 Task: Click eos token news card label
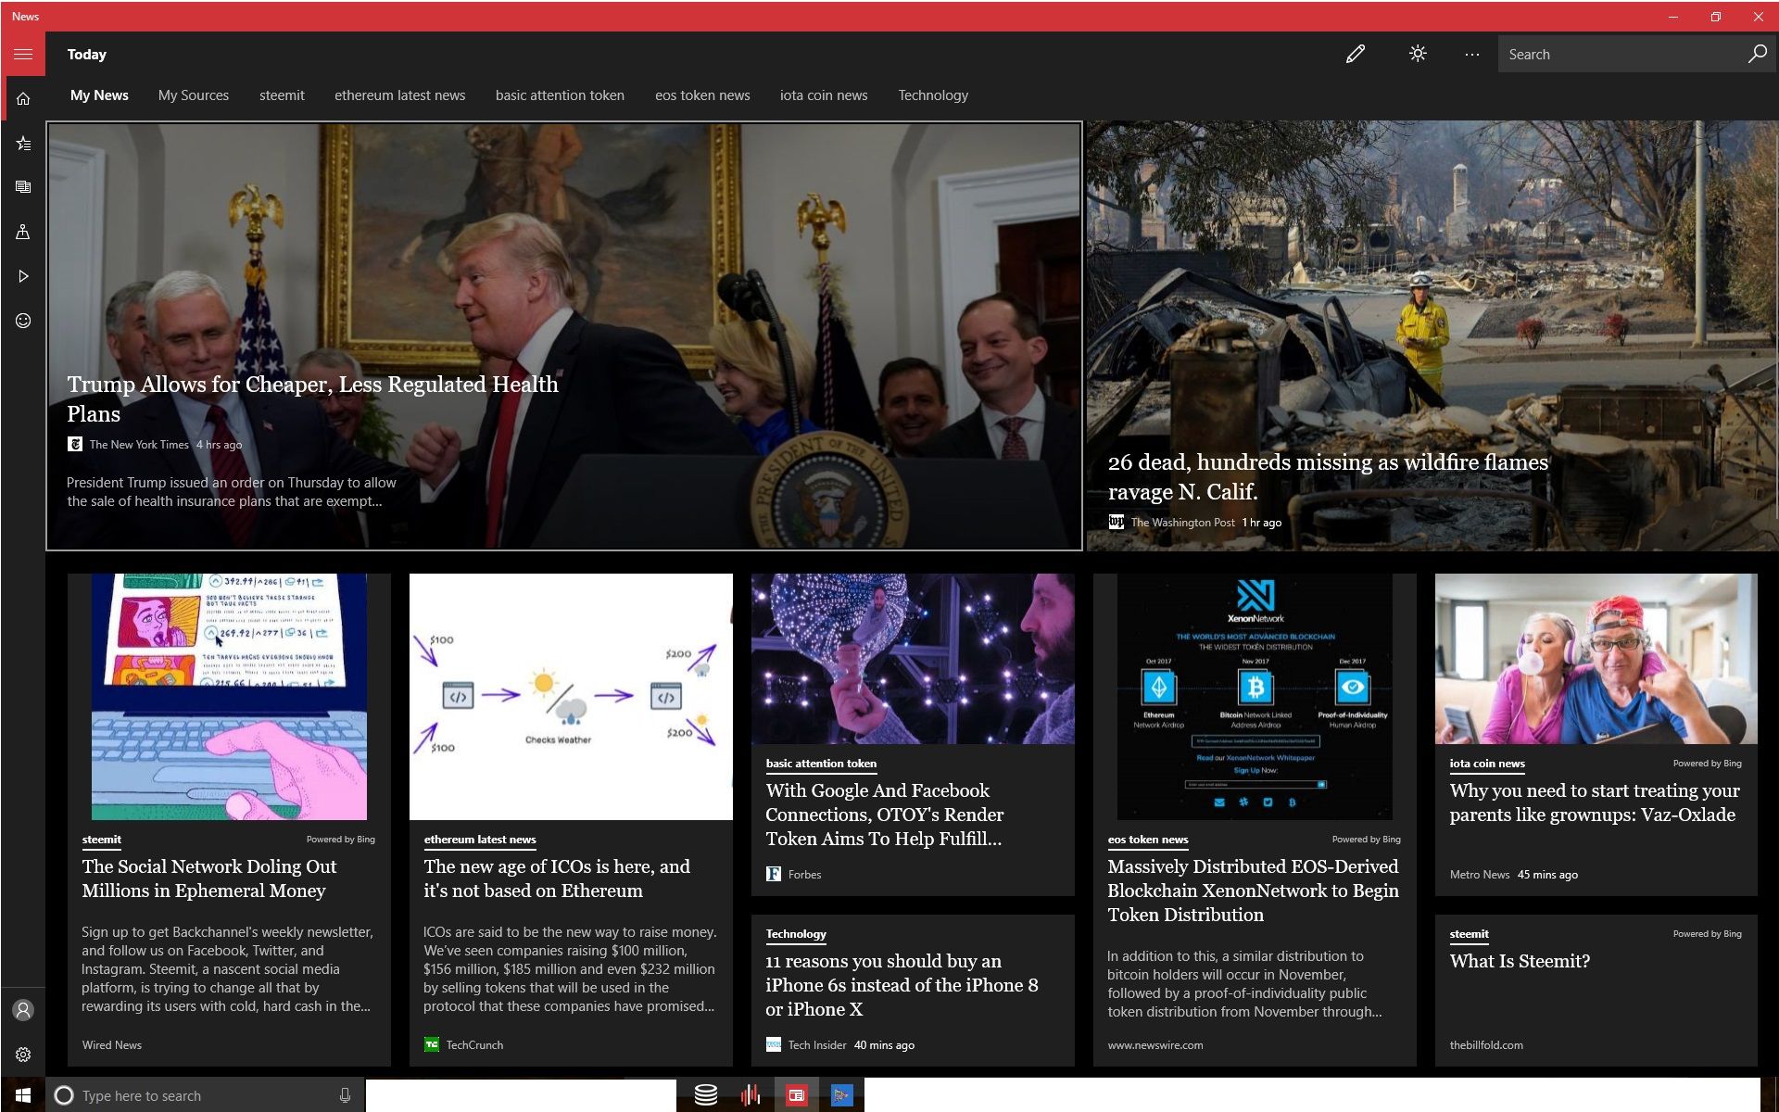pyautogui.click(x=1148, y=840)
